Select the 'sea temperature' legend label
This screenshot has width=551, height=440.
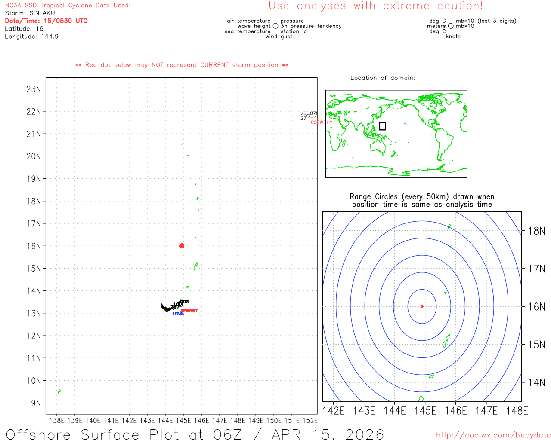[248, 31]
